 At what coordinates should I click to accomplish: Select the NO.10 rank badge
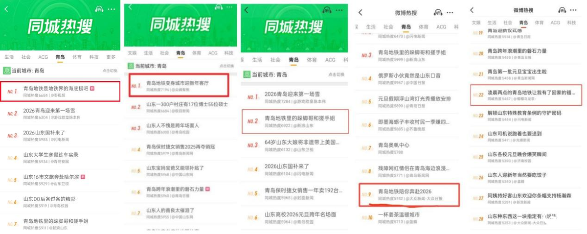click(367, 217)
